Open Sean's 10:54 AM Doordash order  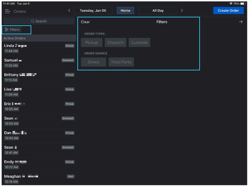[x=39, y=121]
